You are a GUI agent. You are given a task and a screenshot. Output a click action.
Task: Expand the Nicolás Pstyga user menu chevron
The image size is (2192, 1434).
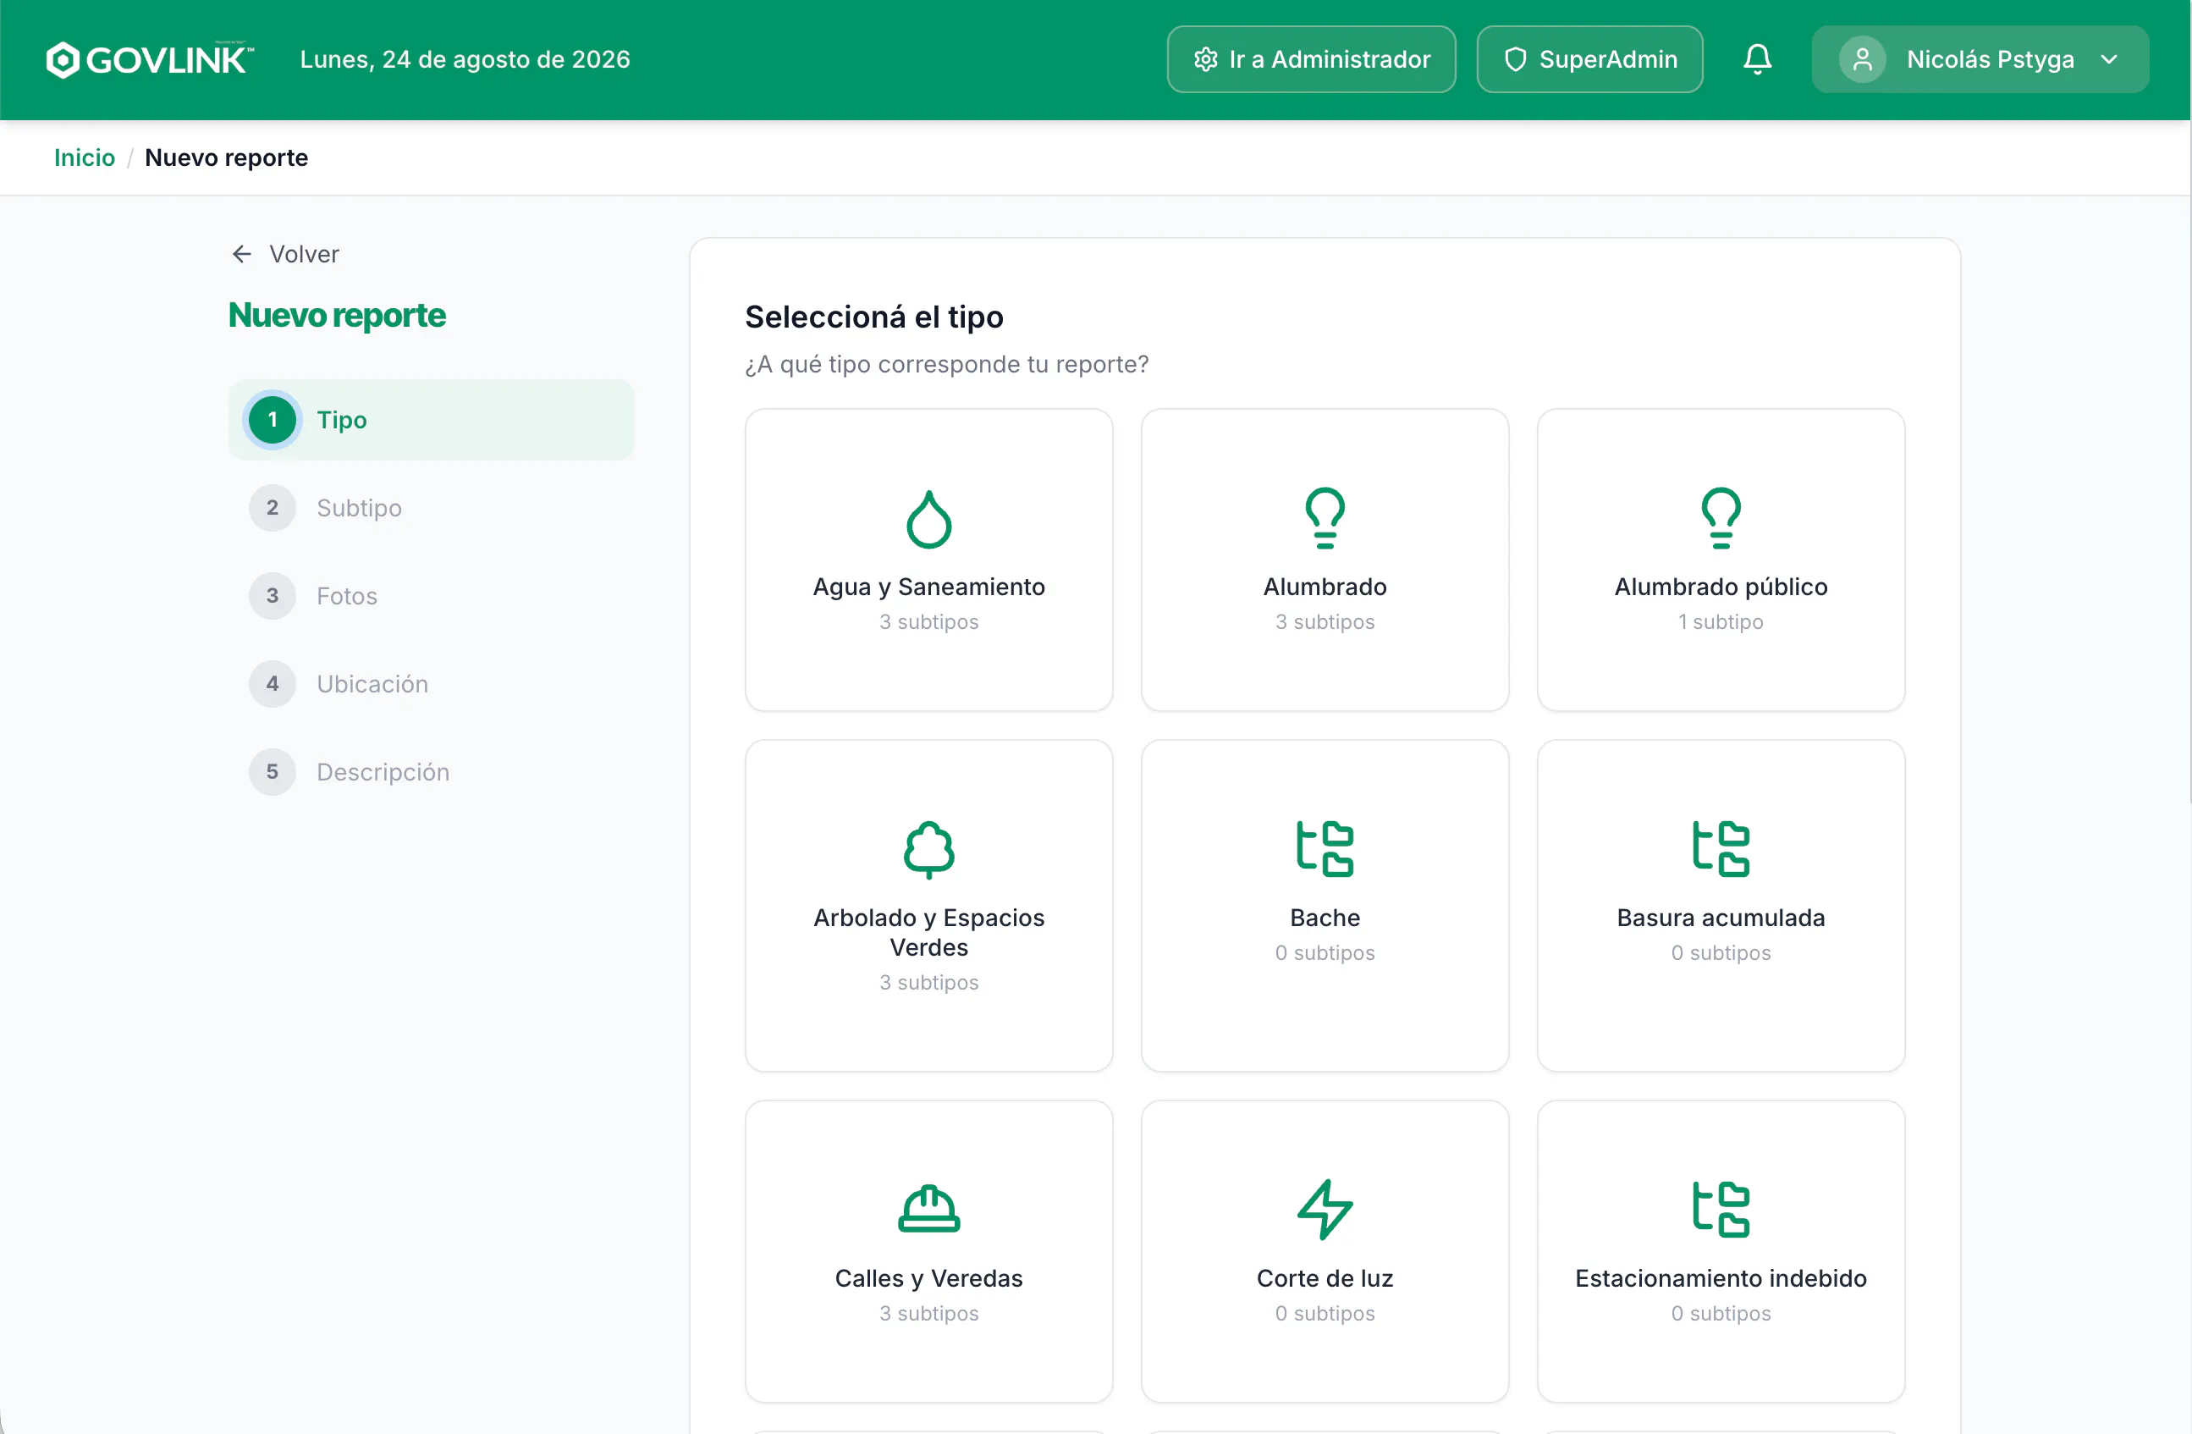(2108, 60)
